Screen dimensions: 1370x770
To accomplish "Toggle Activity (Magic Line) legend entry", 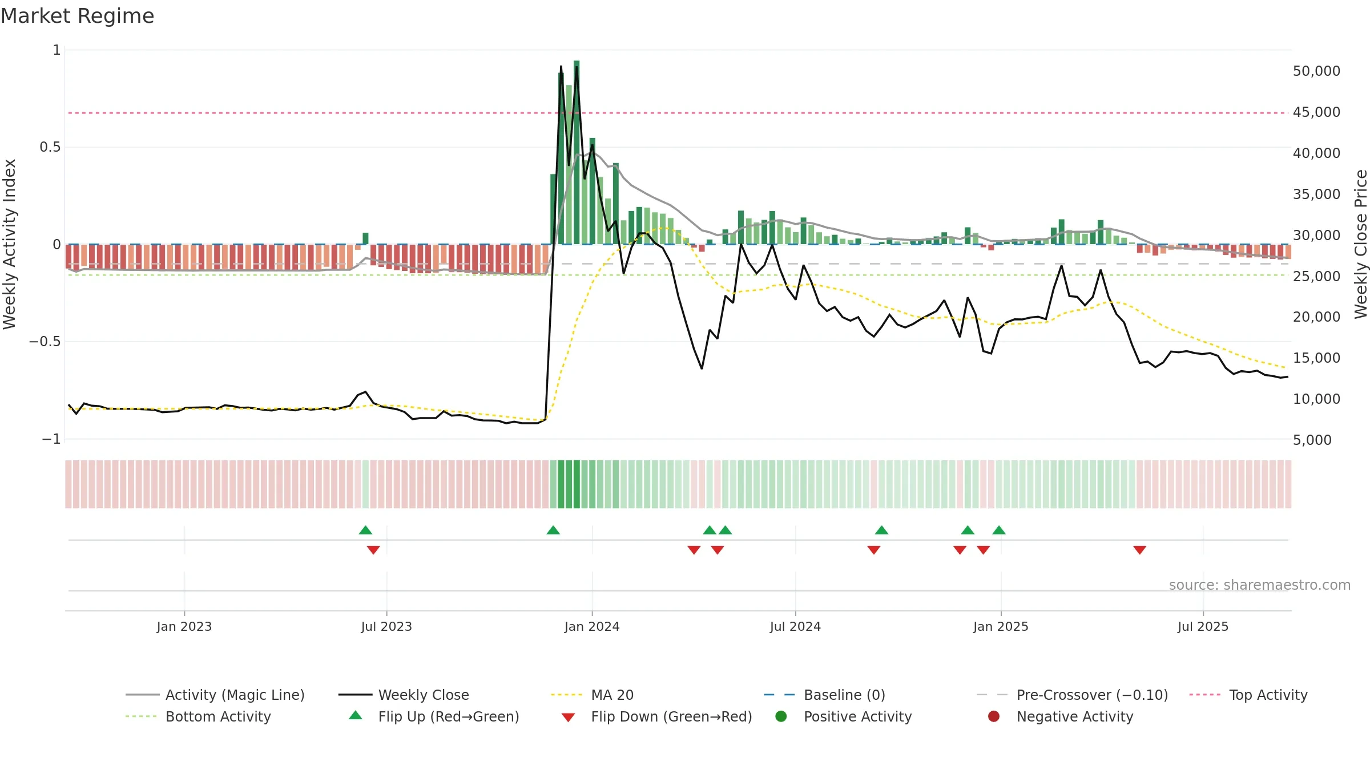I will pos(215,695).
